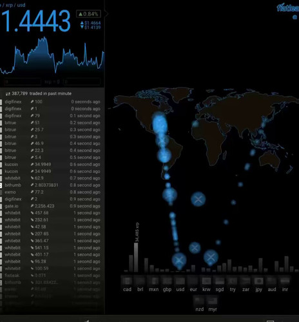This screenshot has width=299, height=322.
Task: Select the exmo 77.2 trade row
Action: [52, 192]
